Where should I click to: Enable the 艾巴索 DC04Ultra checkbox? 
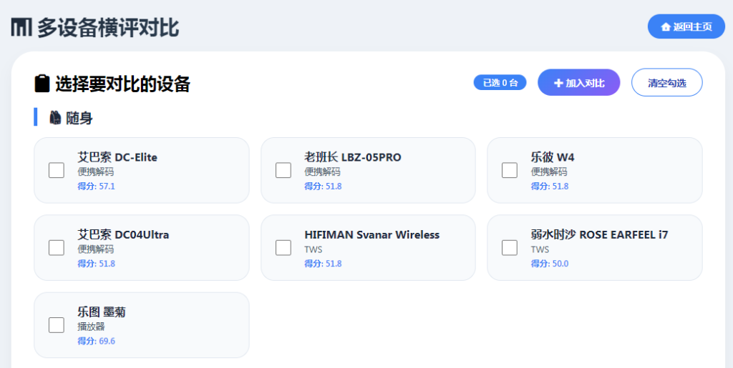(x=57, y=248)
